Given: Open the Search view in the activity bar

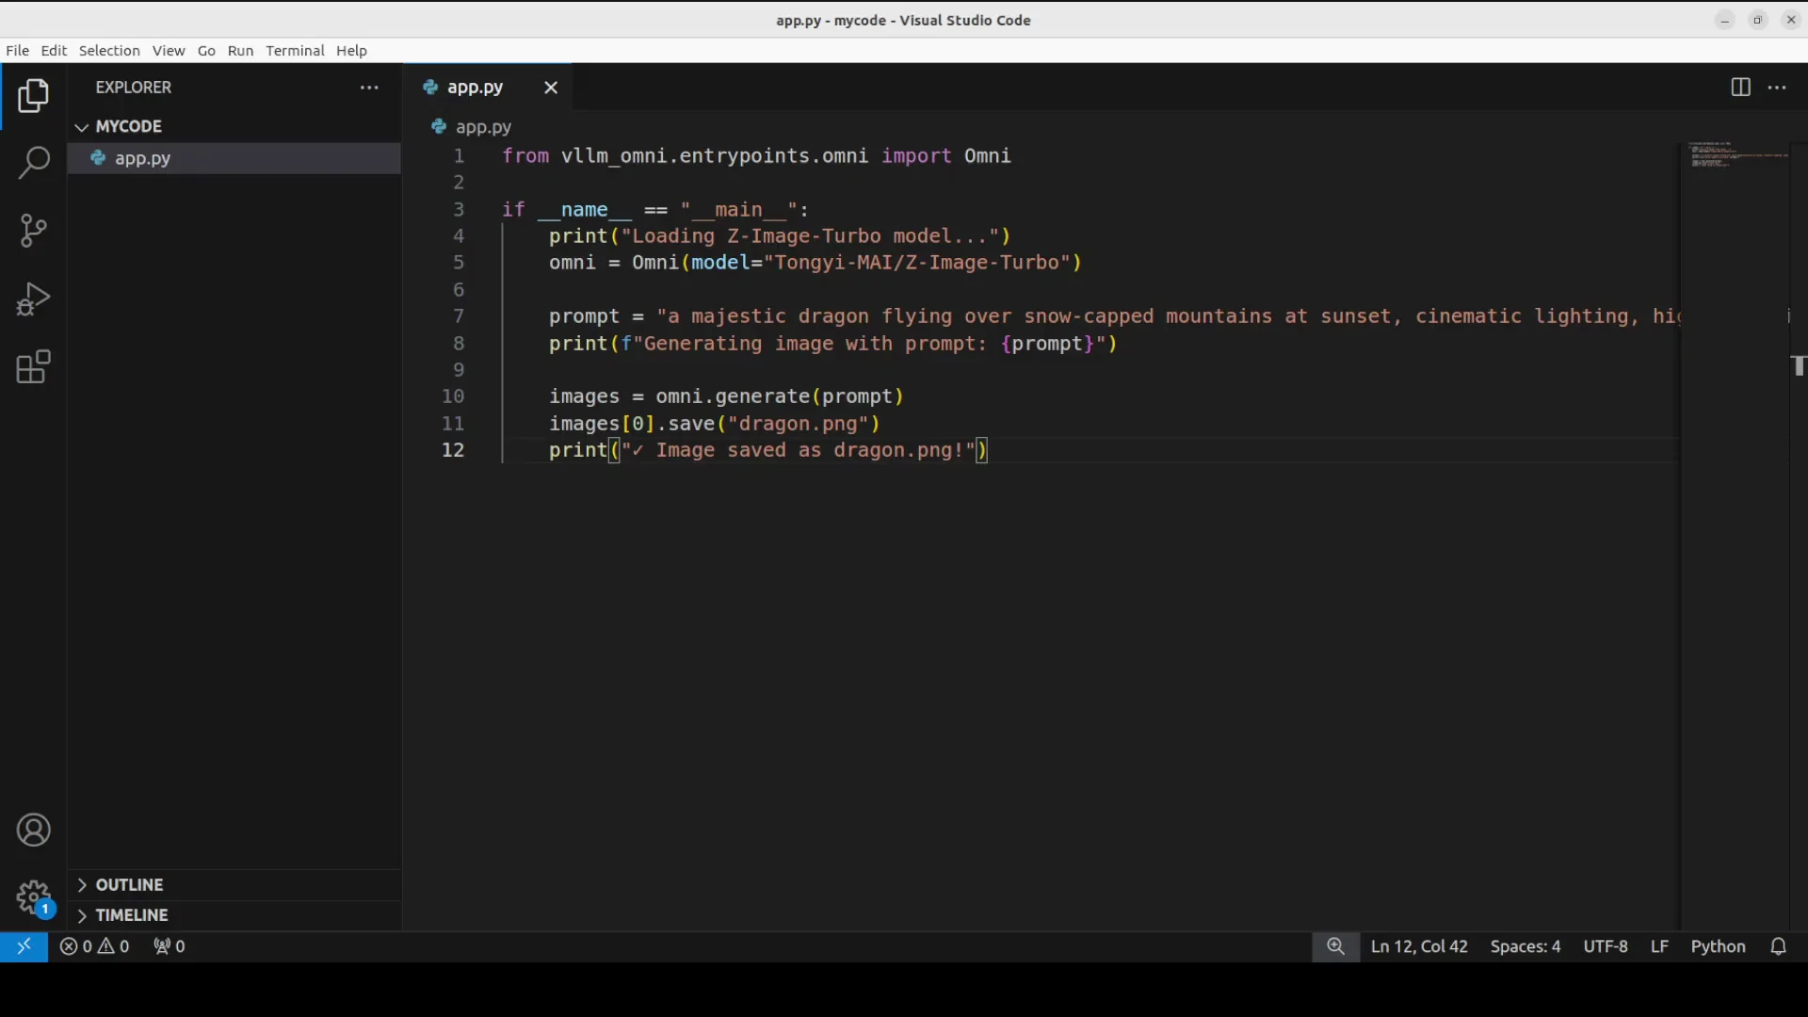Looking at the screenshot, I should (34, 162).
